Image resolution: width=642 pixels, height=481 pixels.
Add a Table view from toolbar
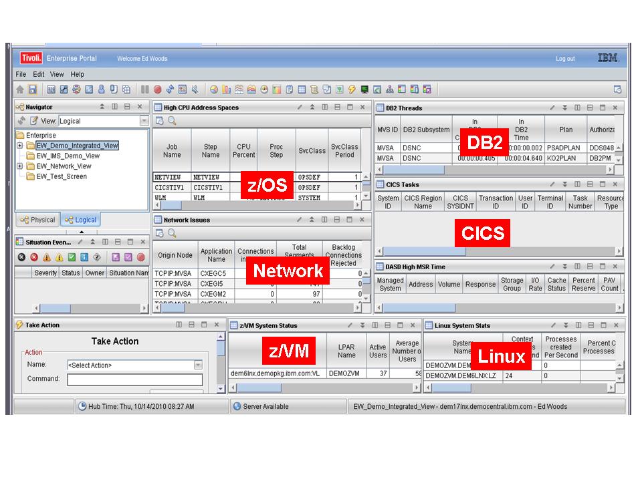coord(302,89)
